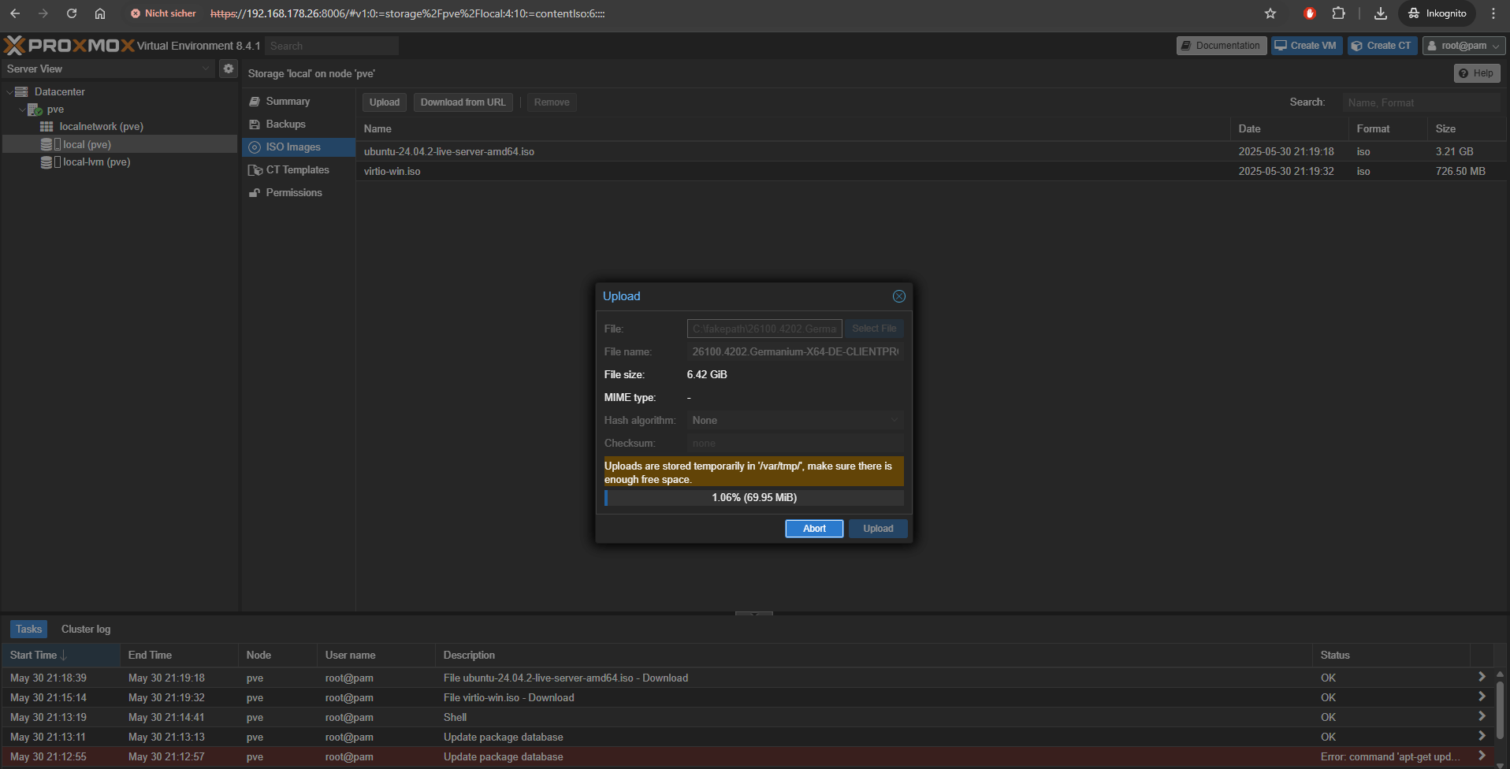Open CT Templates panel
1510x769 pixels.
click(x=298, y=170)
